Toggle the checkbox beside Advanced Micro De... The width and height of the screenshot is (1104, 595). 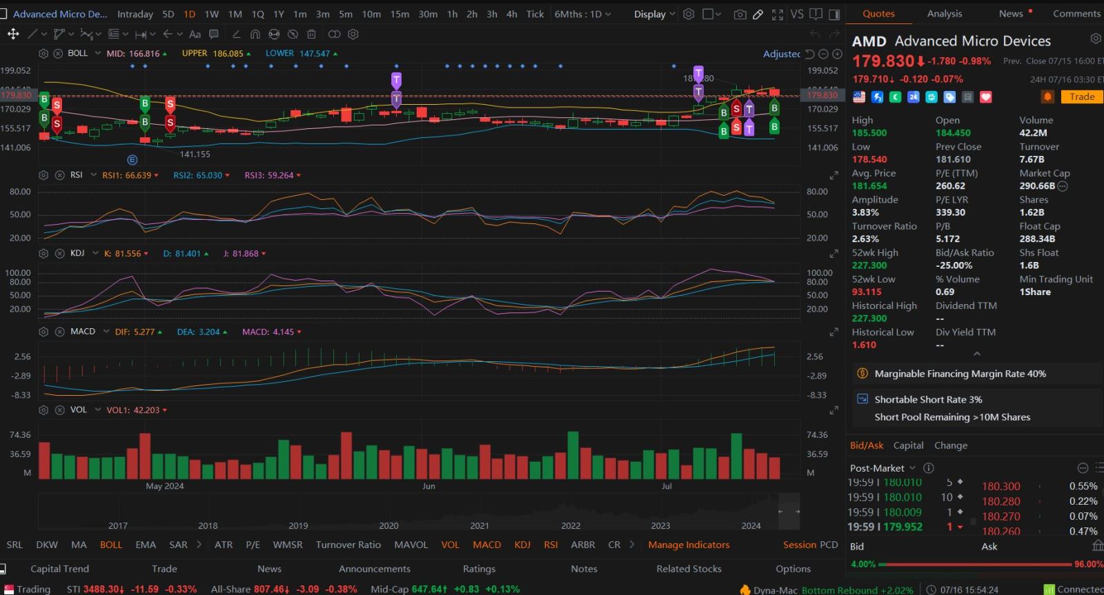(x=3, y=14)
